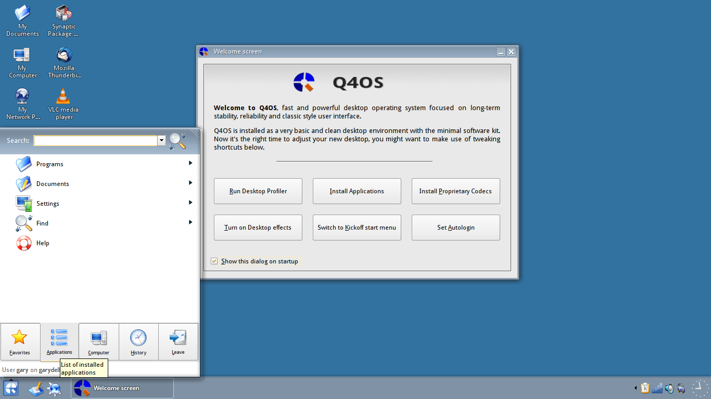Screen dimensions: 711x399
Task: Switch to the Favorites tab
Action: pyautogui.click(x=20, y=342)
